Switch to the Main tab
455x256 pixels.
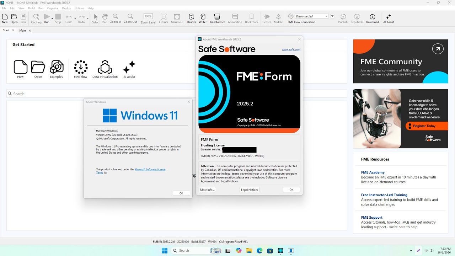click(x=23, y=31)
